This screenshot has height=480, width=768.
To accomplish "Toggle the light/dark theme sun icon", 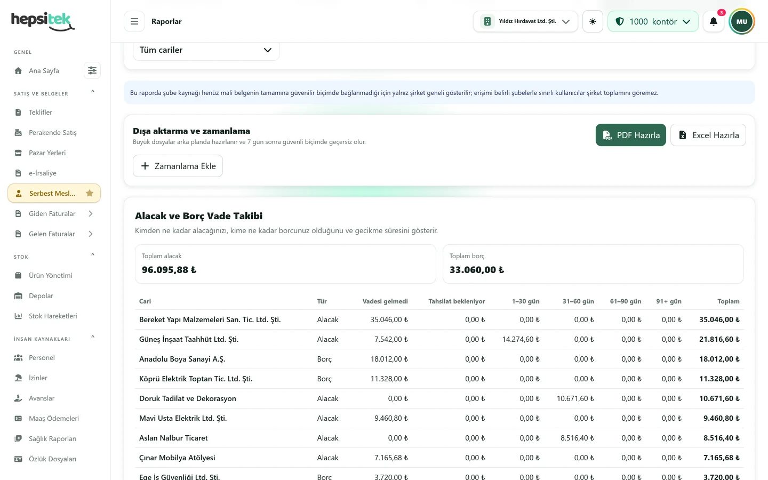I will point(593,21).
